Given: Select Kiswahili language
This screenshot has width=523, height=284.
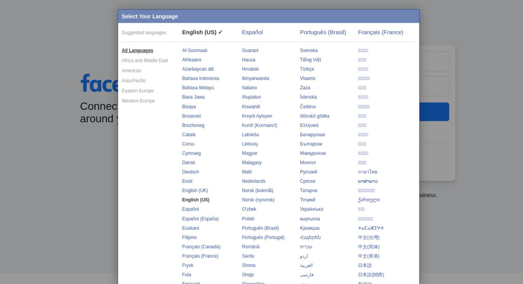Looking at the screenshot, I should click(x=251, y=107).
